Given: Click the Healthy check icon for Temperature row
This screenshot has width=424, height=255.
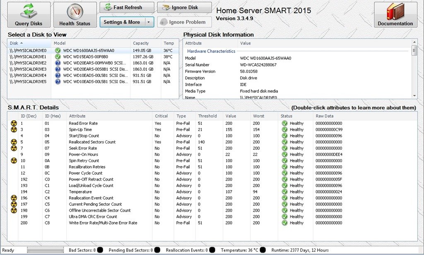Looking at the screenshot, I should click(x=284, y=192).
